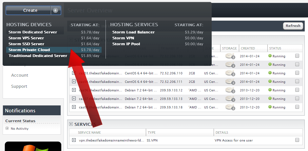Click storage disk icon for cas06
308x151 pixels.
[x=230, y=90]
